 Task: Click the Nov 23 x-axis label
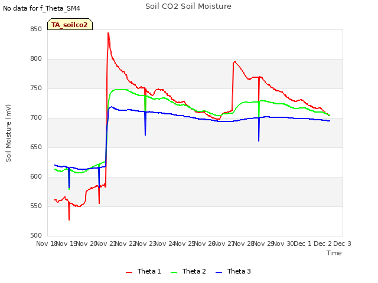click(145, 243)
